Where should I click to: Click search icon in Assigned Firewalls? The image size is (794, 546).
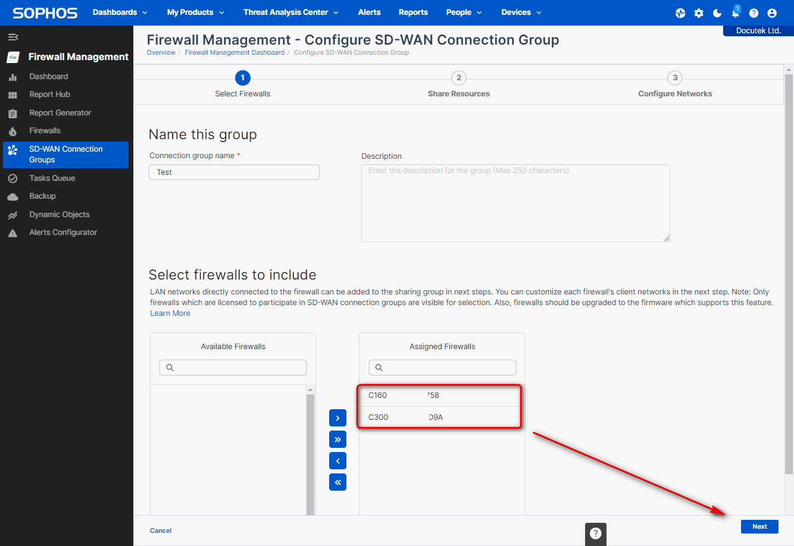tap(379, 368)
